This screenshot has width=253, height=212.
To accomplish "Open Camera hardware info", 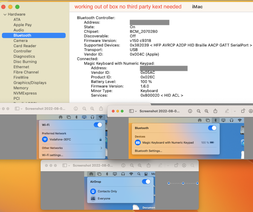I will click(x=21, y=41).
